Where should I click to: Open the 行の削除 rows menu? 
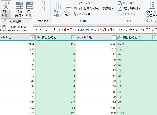[30, 14]
